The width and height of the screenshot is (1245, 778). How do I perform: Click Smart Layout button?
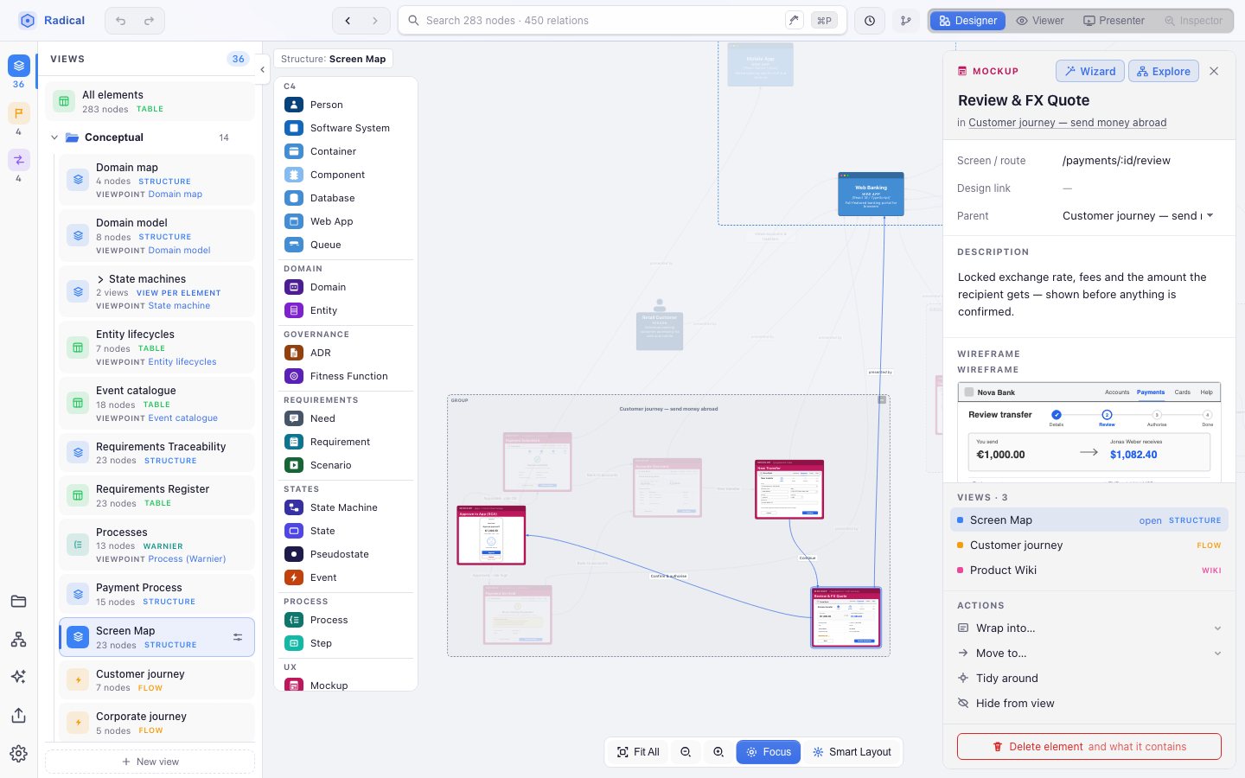(x=852, y=752)
